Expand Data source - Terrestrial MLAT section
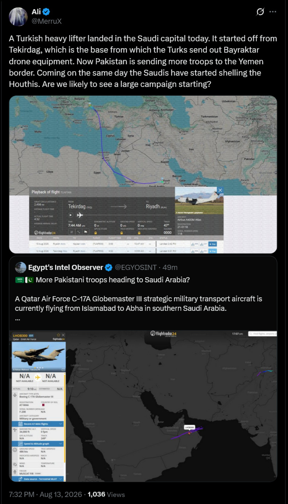The width and height of the screenshot is (288, 504). [x=38, y=479]
